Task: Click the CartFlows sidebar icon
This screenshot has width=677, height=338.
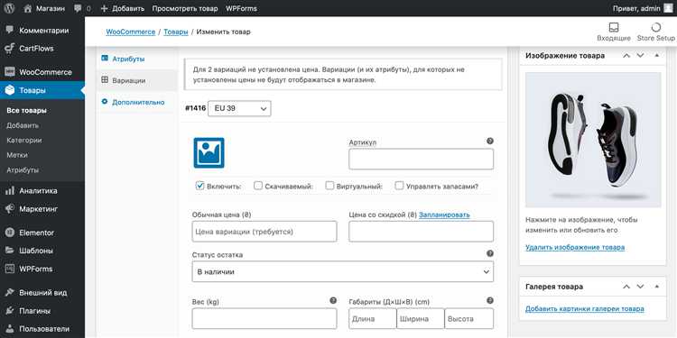Action: pyautogui.click(x=10, y=49)
